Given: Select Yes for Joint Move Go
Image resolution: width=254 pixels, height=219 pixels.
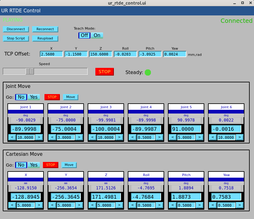Looking at the screenshot, I should (34, 97).
